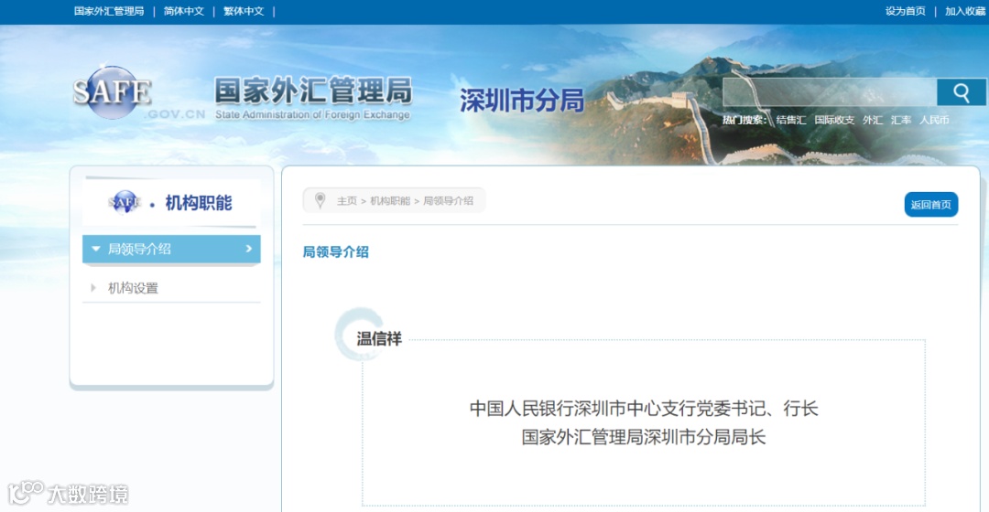Select hot search term 人民币

[x=933, y=120]
